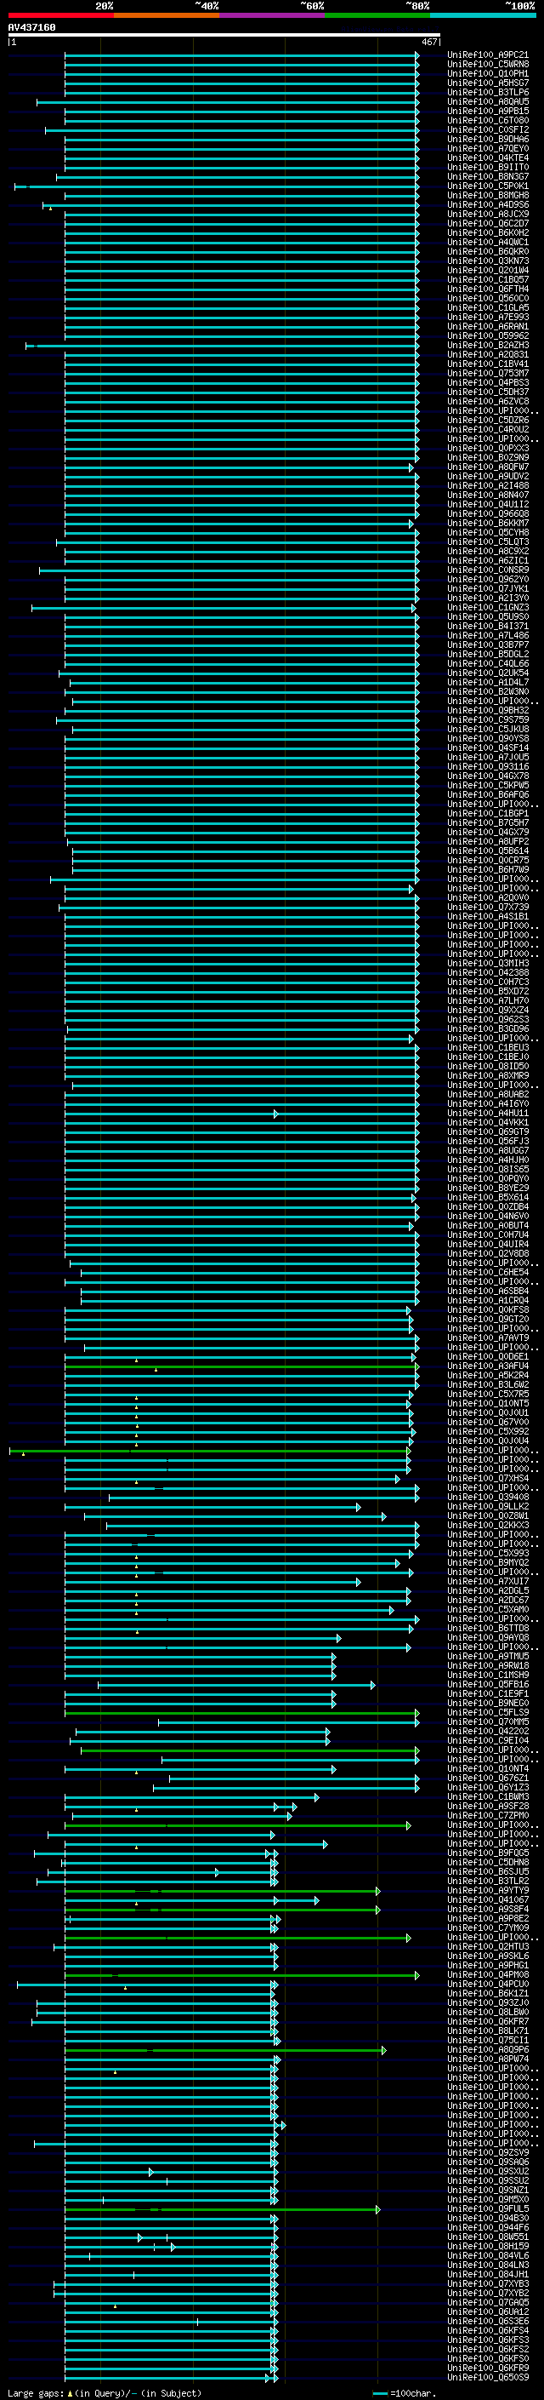Click the red 20% identity color segment

pyautogui.click(x=60, y=16)
